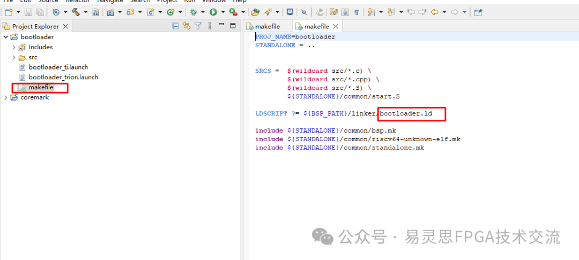
Task: Maximize the Project Explorer panel
Action: tap(233, 26)
